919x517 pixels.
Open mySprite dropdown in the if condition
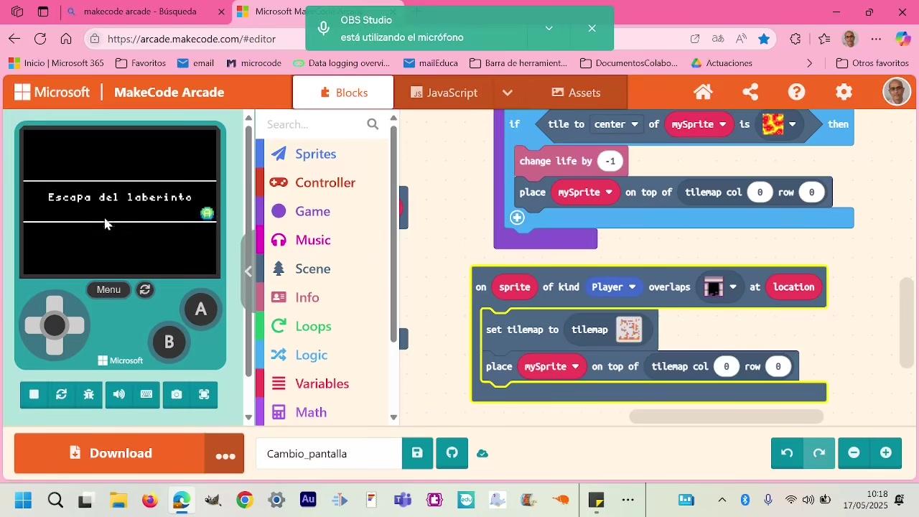pos(699,124)
